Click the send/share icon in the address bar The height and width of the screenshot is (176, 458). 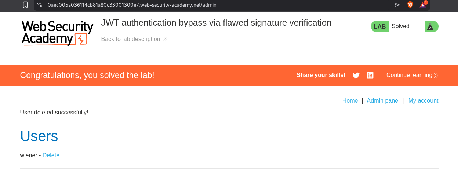point(397,5)
